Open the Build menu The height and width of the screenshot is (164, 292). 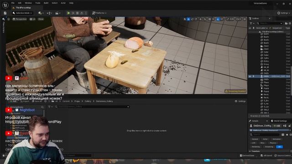tap(46, 3)
